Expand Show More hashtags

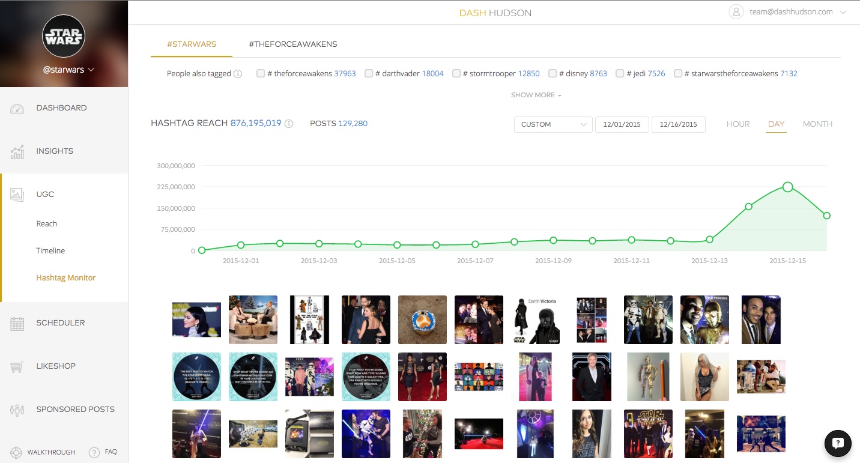pyautogui.click(x=536, y=95)
